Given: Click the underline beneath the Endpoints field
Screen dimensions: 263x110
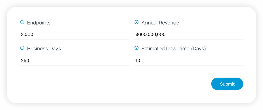Looking at the screenshot, I should pyautogui.click(x=74, y=40).
